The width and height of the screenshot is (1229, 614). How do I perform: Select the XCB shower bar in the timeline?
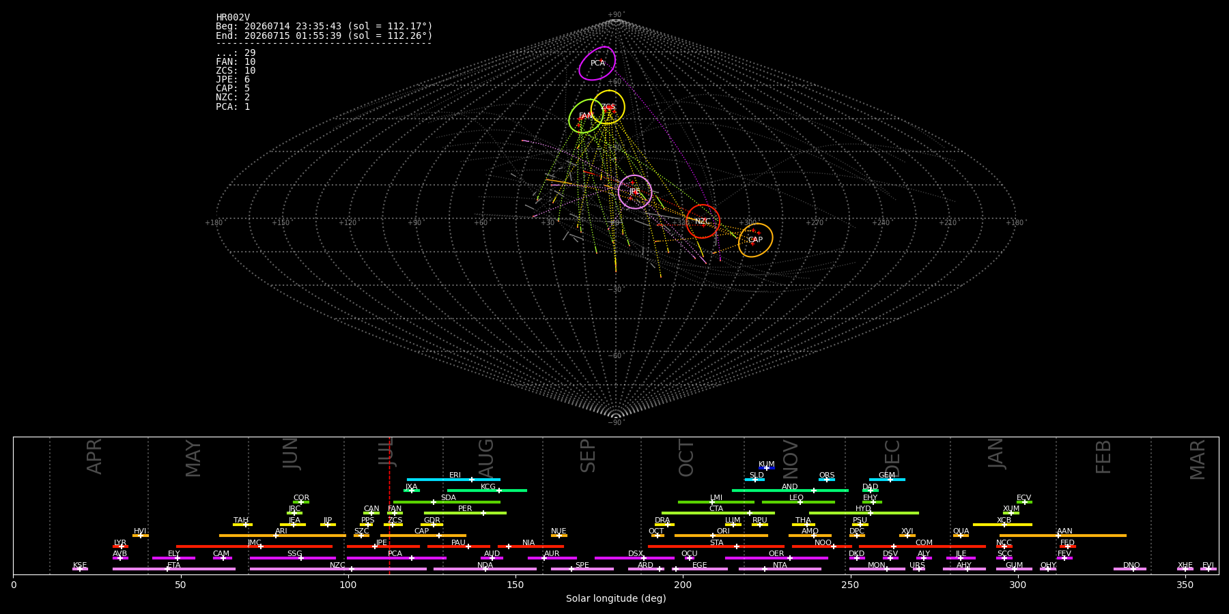point(1002,525)
